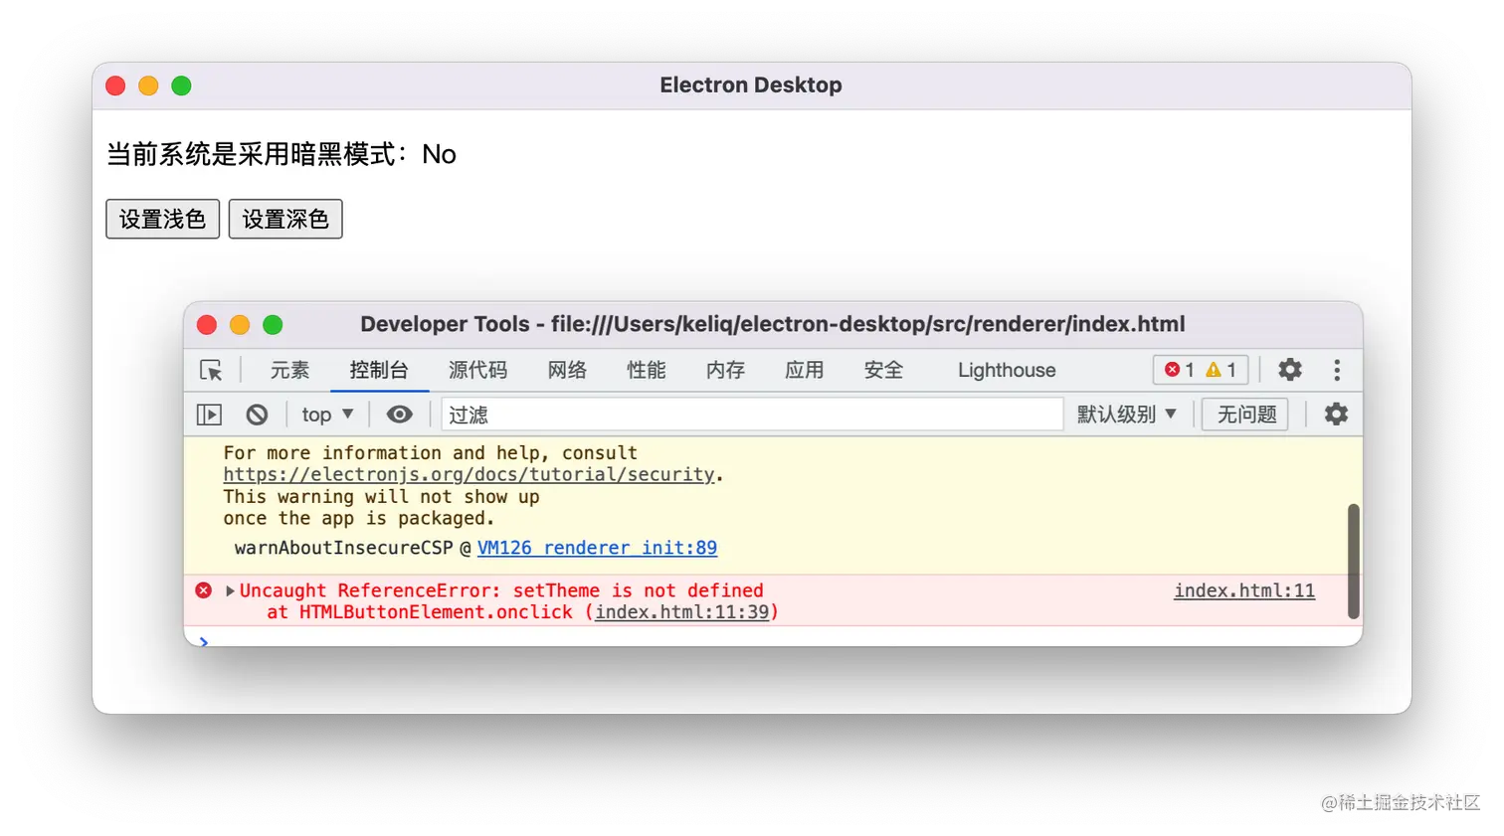Open the 安全 tab
The height and width of the screenshot is (836, 1504).
click(x=883, y=370)
